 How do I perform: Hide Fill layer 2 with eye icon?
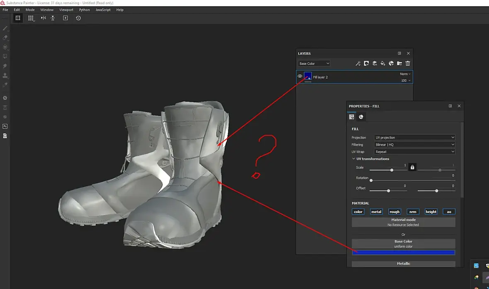[x=300, y=76]
